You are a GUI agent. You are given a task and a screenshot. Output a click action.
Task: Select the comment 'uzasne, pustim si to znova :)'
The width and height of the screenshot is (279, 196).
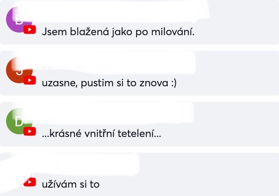[x=109, y=83]
